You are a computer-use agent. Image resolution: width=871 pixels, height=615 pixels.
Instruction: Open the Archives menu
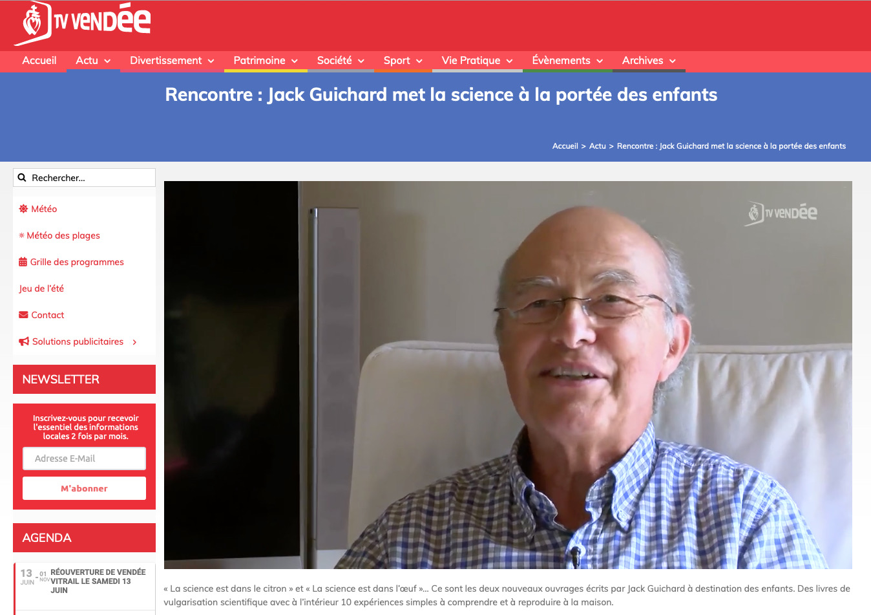coord(649,61)
